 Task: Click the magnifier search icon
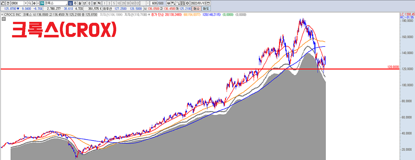[x=30, y=3]
